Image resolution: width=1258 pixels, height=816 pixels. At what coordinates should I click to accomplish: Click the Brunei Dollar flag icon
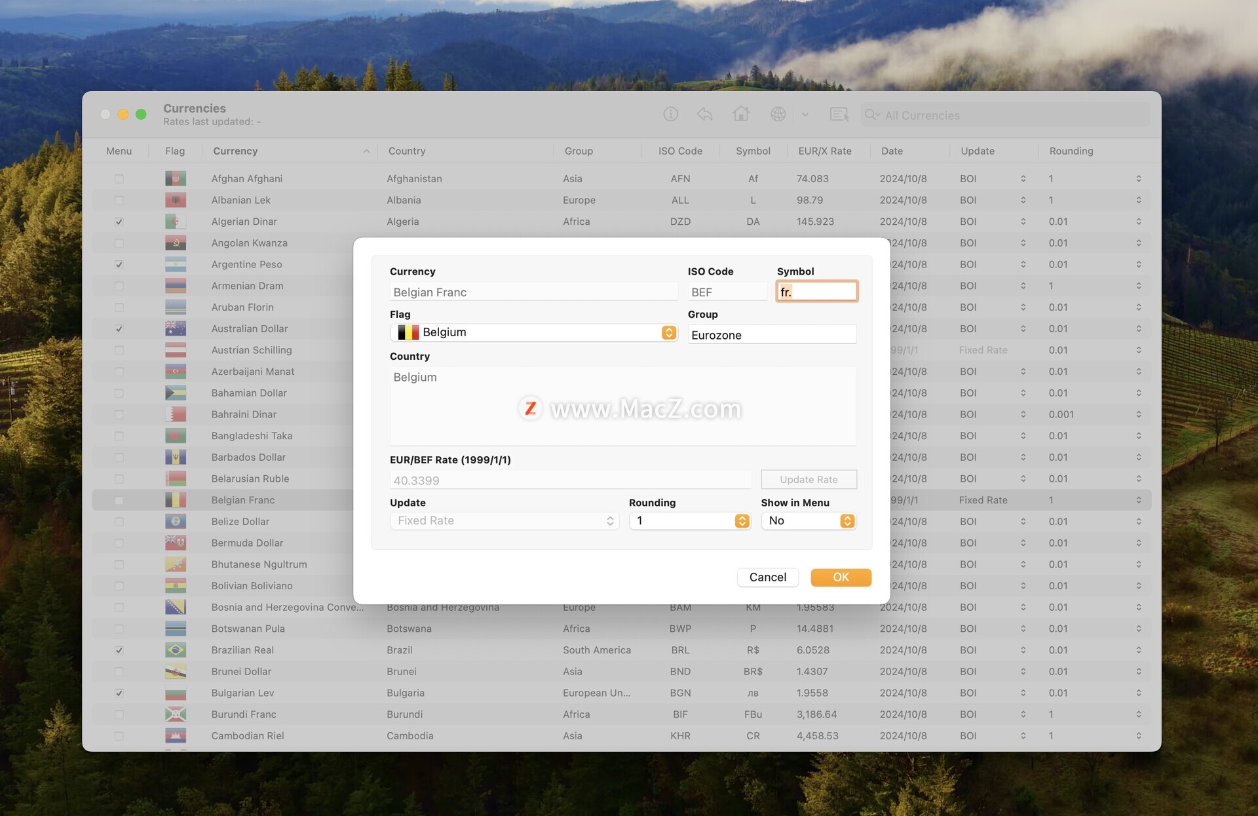176,671
